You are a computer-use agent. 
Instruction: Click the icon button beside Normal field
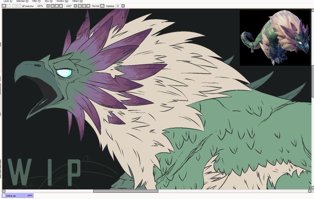pos(103,6)
